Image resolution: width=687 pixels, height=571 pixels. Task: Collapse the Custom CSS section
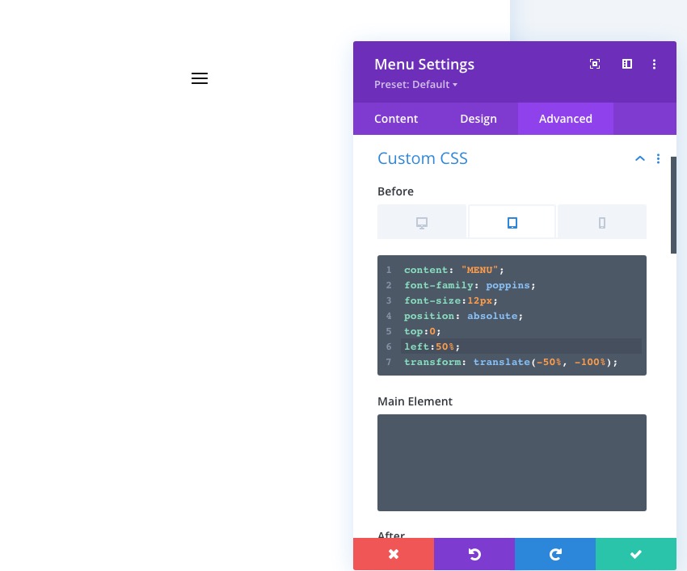click(640, 158)
